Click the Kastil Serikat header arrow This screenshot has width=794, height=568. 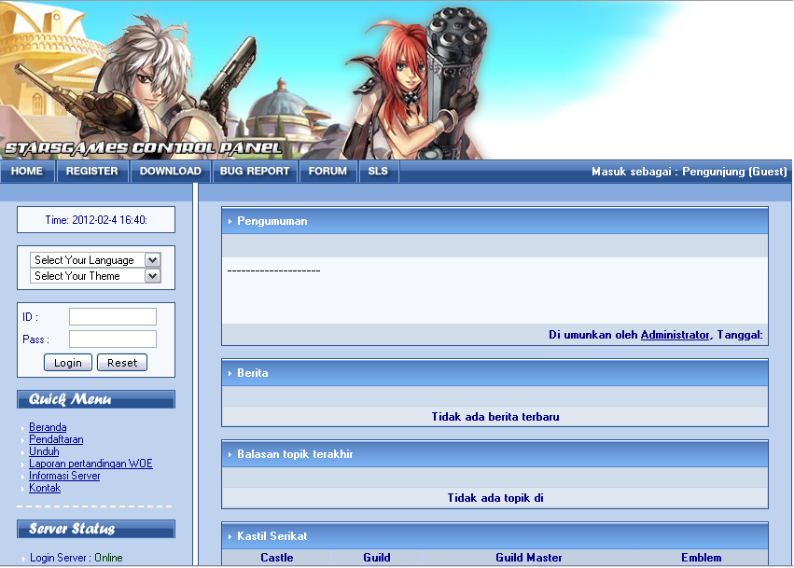pos(230,536)
